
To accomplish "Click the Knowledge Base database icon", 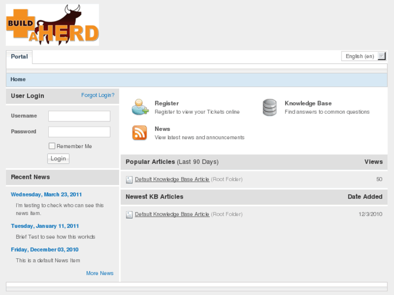I will (269, 108).
